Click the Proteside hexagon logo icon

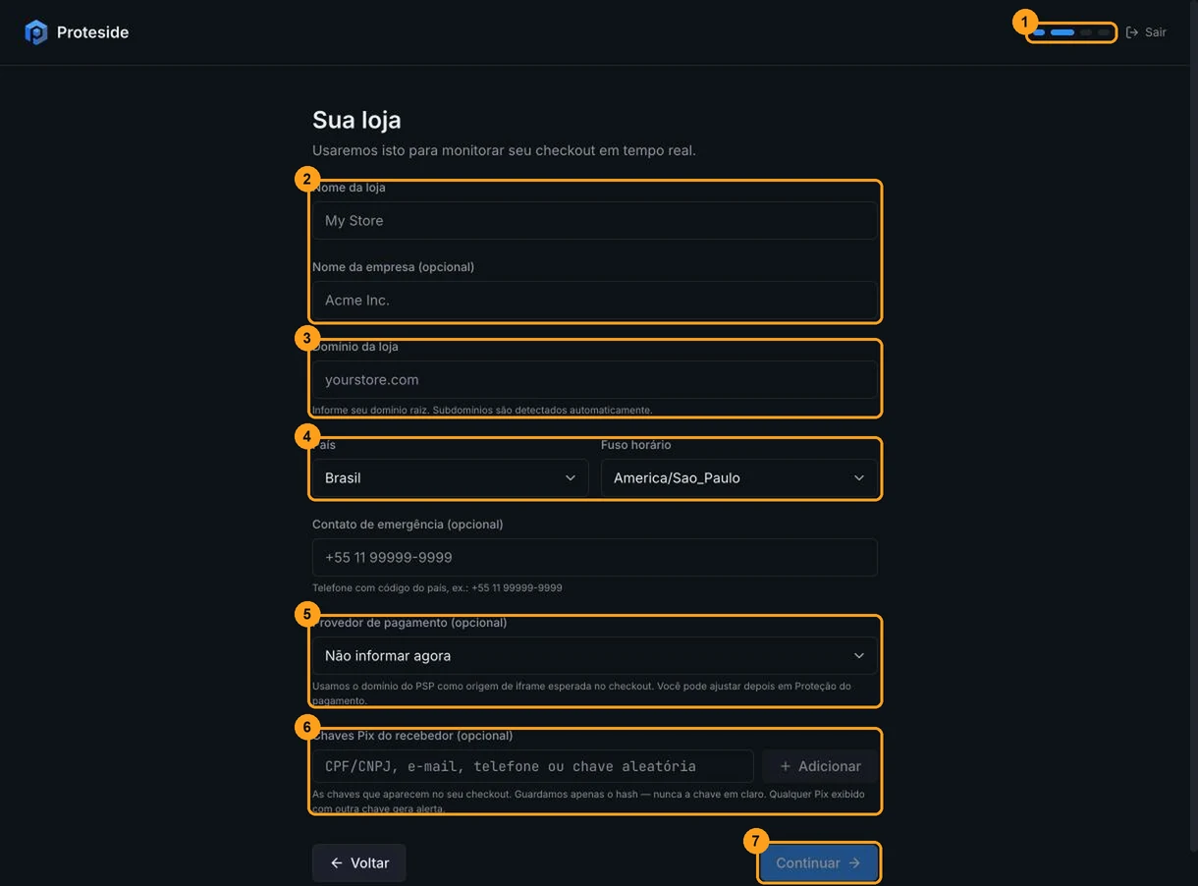(x=36, y=32)
